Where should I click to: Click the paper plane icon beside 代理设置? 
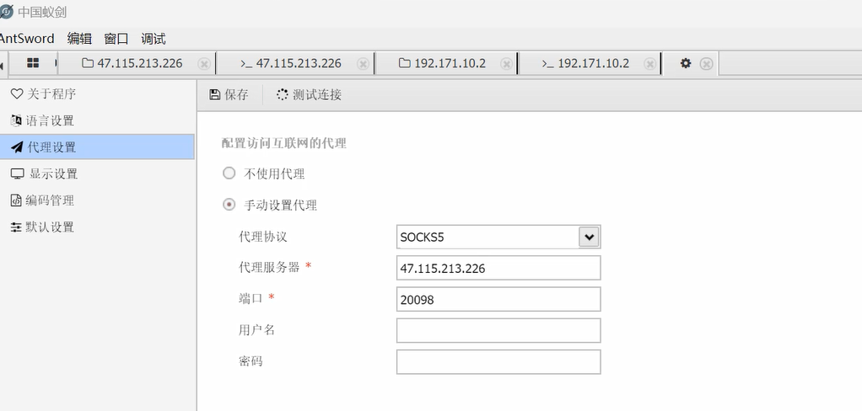[17, 147]
